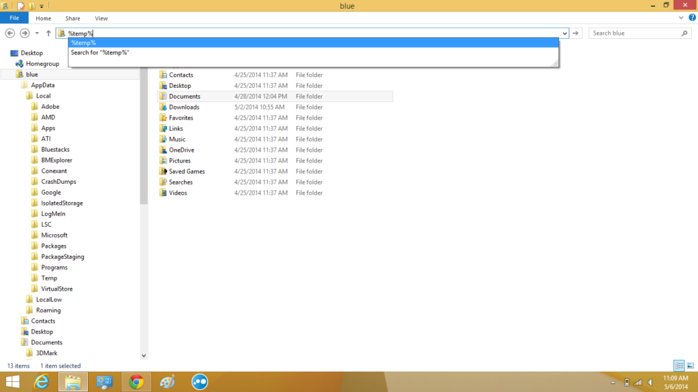Select Roaming folder in tree
Viewport: 698px width, 392px height.
point(48,310)
